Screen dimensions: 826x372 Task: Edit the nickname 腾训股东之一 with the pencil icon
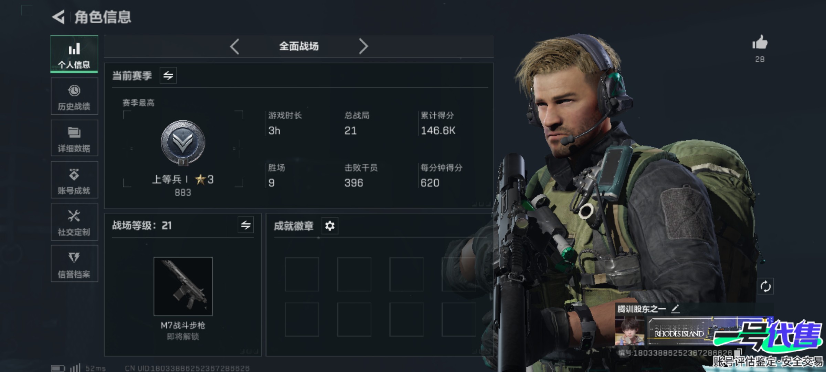[x=675, y=309]
